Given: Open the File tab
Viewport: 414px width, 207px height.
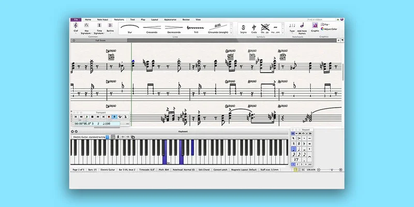Looking at the screenshot, I should [76, 20].
